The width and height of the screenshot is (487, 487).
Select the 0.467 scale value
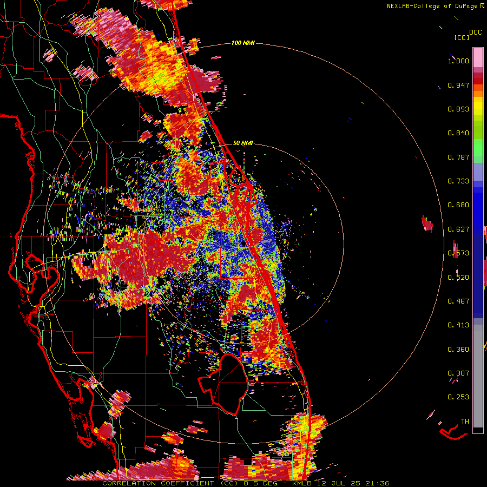pyautogui.click(x=458, y=301)
